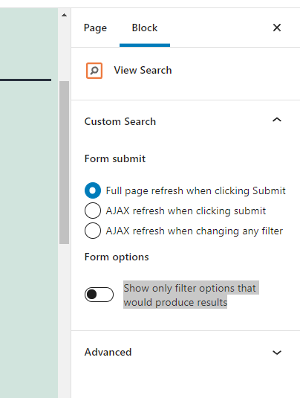The height and width of the screenshot is (398, 300).
Task: Switch to the Page tab
Action: [x=95, y=28]
